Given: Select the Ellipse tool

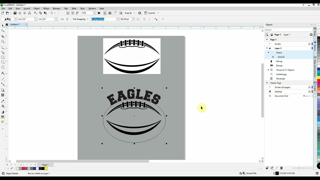Looking at the screenshot, I should click(3, 62).
